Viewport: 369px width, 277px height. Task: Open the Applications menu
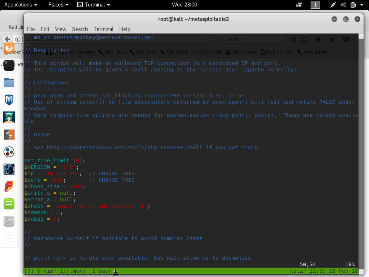pos(21,5)
